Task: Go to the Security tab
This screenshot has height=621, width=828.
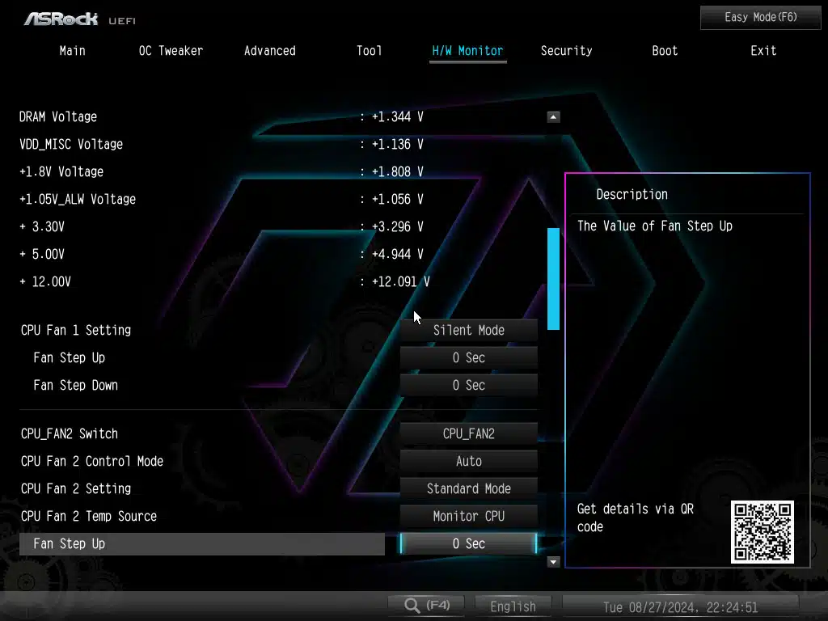Action: [x=566, y=51]
